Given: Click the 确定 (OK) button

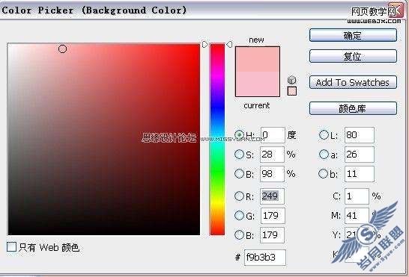Looking at the screenshot, I should click(353, 35).
